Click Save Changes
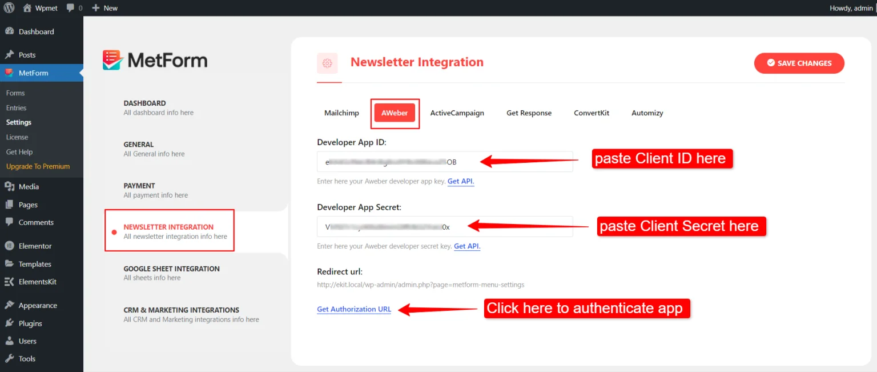The image size is (877, 372). [x=799, y=63]
